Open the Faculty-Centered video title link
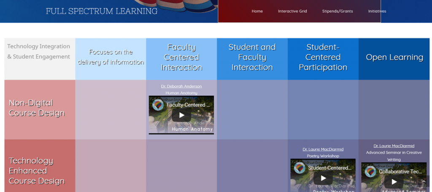Image resolution: width=432 pixels, height=192 pixels. [186, 105]
